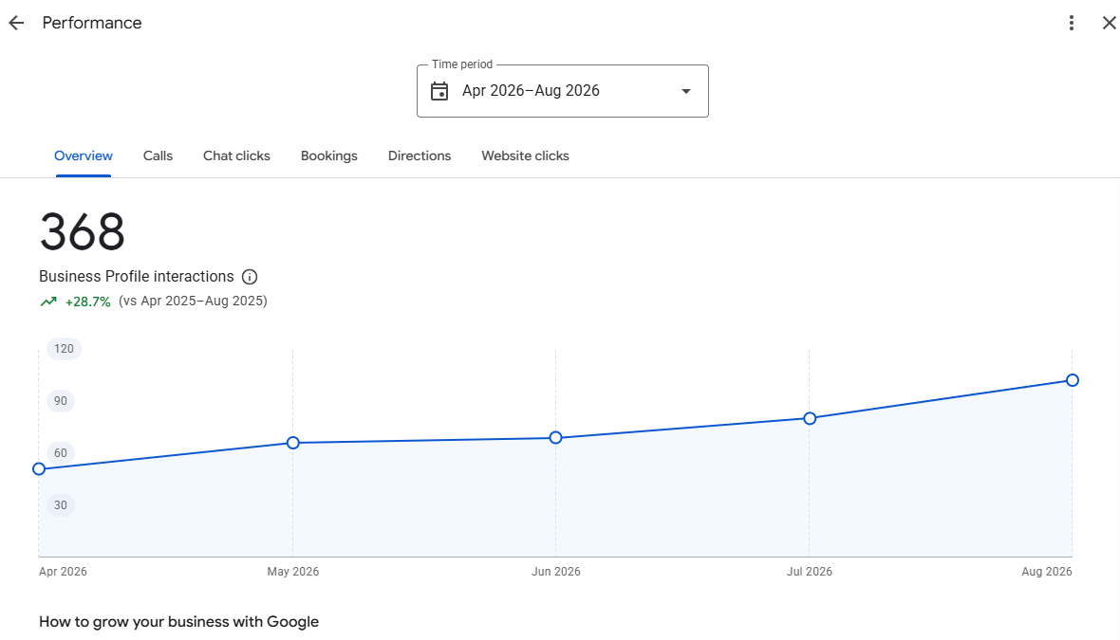Switch to the Overview tab
The width and height of the screenshot is (1120, 640).
[84, 155]
